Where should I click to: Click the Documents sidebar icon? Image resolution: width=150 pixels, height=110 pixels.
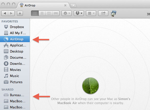coord(6,57)
